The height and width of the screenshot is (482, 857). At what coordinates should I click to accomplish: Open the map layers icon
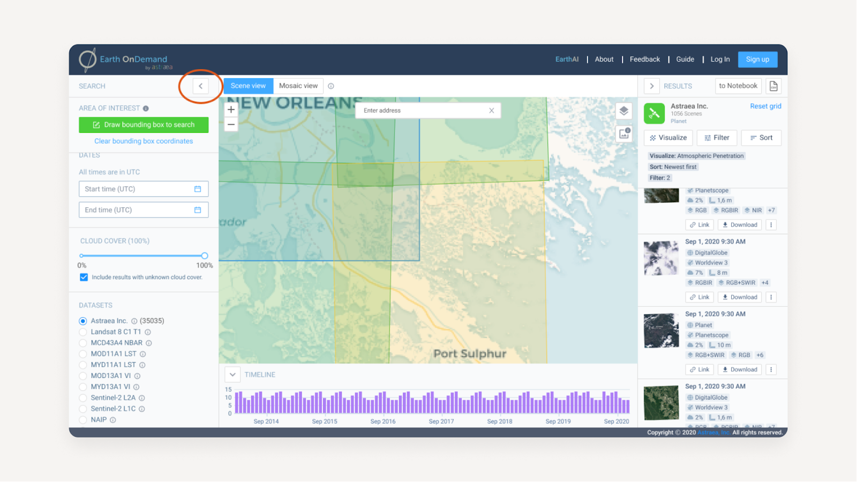[624, 111]
